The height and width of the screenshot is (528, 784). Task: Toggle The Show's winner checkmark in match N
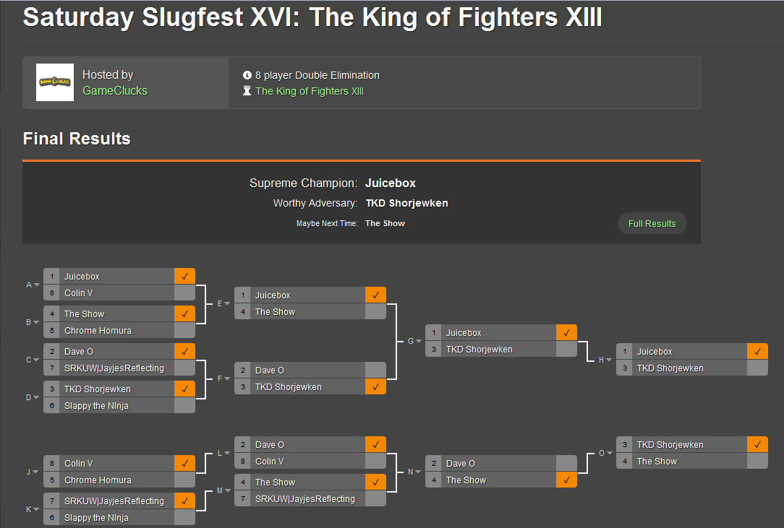point(566,478)
